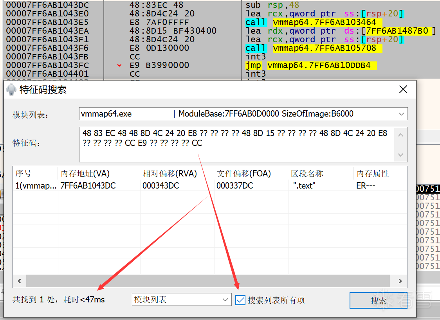
Task: Click the jmp vmmap64.7FF6AB10DDB4 instruction
Action: click(x=311, y=65)
